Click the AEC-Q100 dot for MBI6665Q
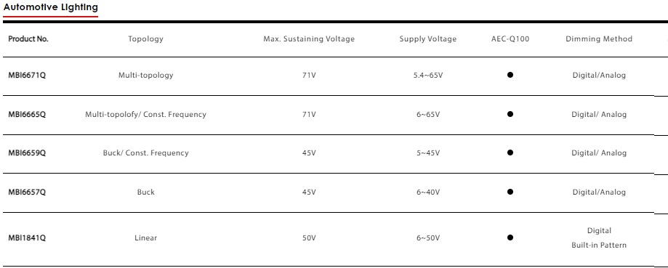Screen dimensions: 668x268 [510, 114]
